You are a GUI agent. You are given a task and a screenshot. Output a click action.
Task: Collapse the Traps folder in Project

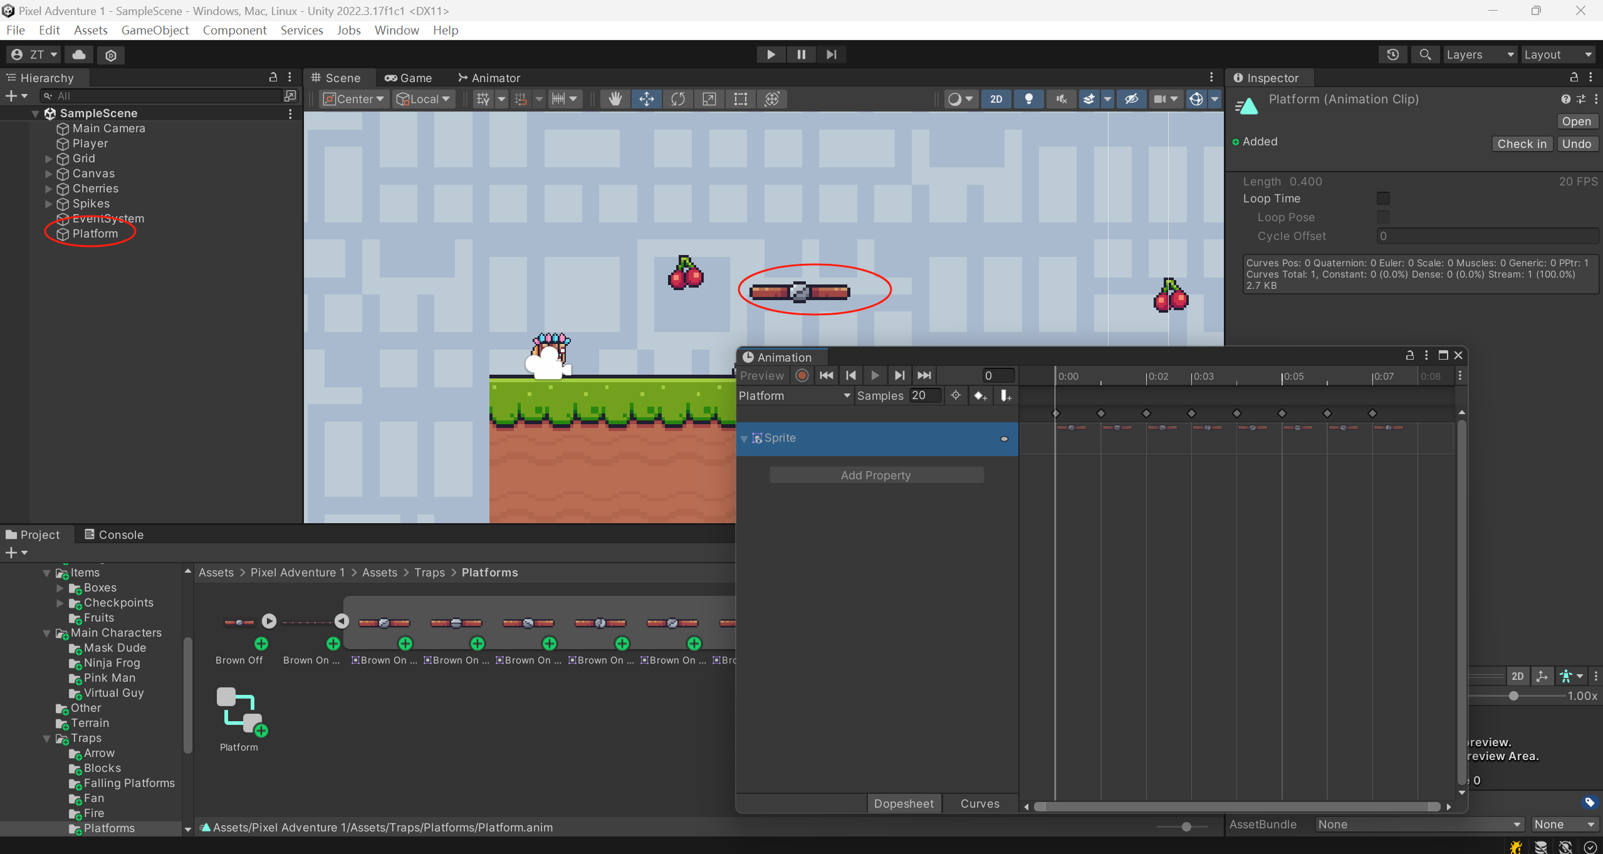[46, 737]
